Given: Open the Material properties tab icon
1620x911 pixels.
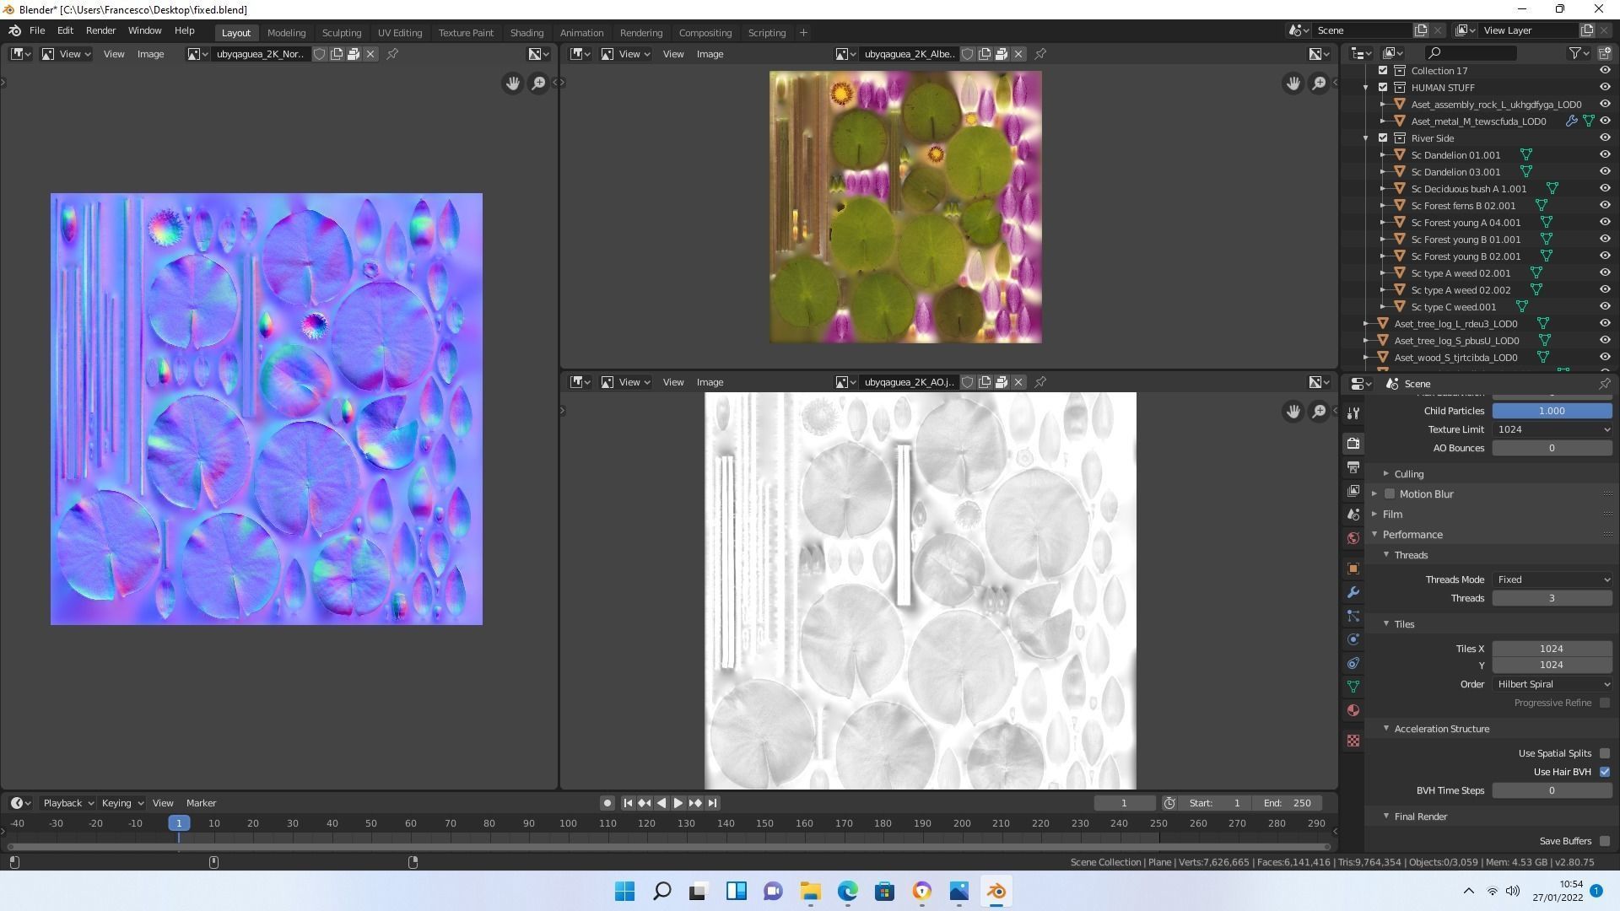Looking at the screenshot, I should click(x=1353, y=710).
